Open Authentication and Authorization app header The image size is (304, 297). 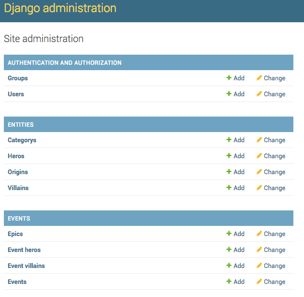point(65,62)
